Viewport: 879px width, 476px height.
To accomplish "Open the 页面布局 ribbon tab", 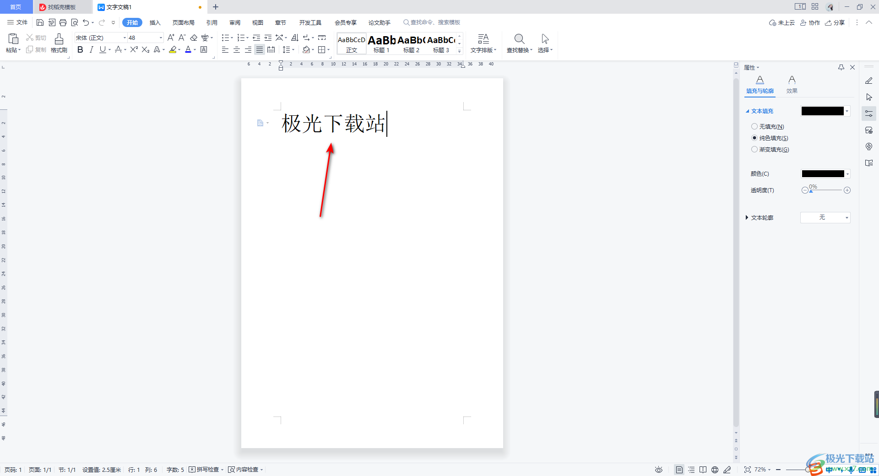I will point(183,22).
